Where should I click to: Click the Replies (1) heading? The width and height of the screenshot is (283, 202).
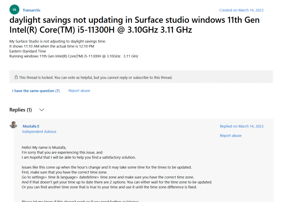(20, 110)
